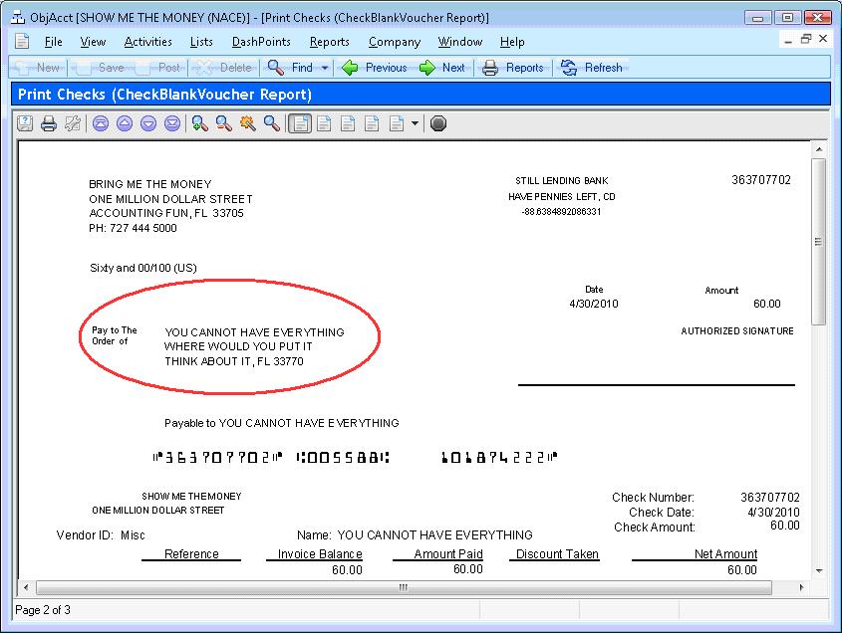Viewport: 842px width, 633px height.
Task: Click the Reports toolbar button
Action: (513, 68)
